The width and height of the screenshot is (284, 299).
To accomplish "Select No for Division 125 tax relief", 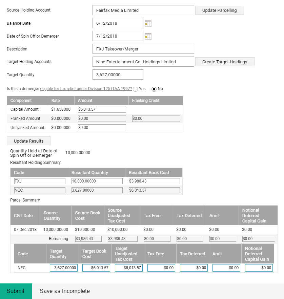I will click(154, 89).
